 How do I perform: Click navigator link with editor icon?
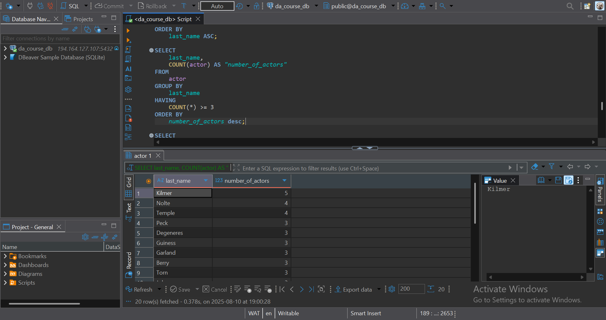point(75,29)
